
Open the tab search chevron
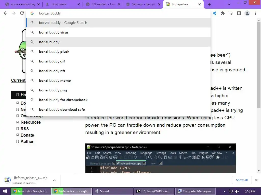coord(229,5)
